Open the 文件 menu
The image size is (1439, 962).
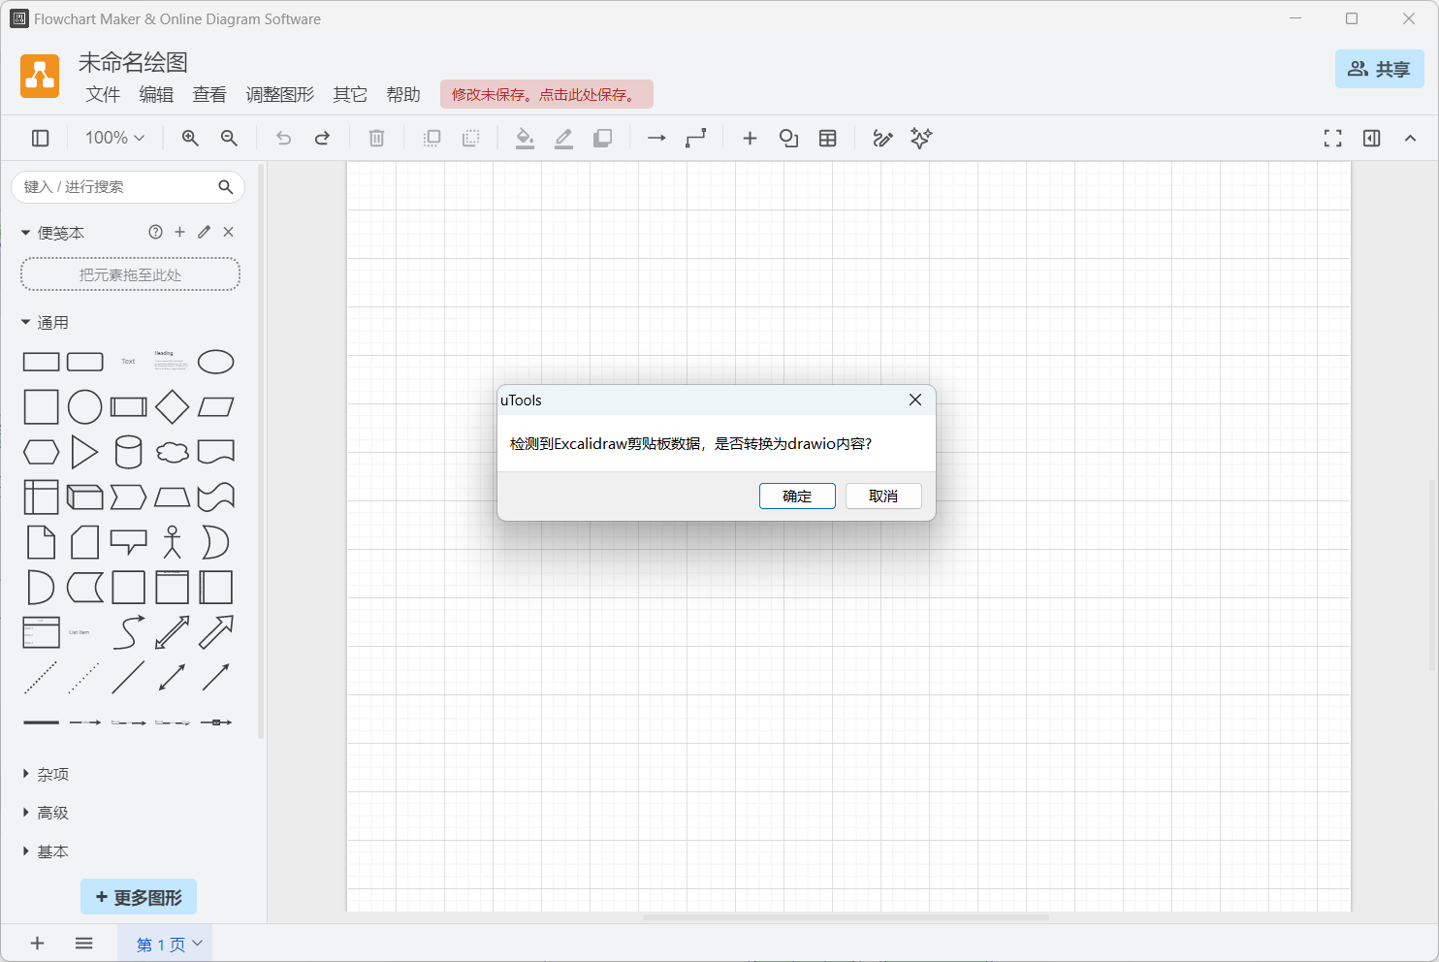(x=103, y=94)
